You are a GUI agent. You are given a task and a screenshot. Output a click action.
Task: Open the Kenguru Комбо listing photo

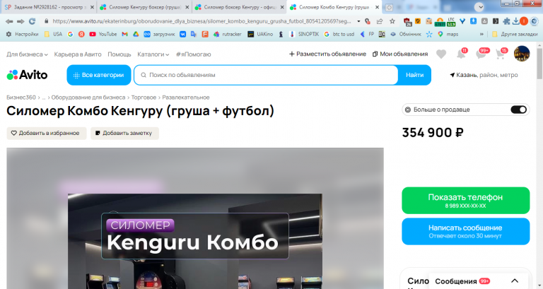click(195, 241)
